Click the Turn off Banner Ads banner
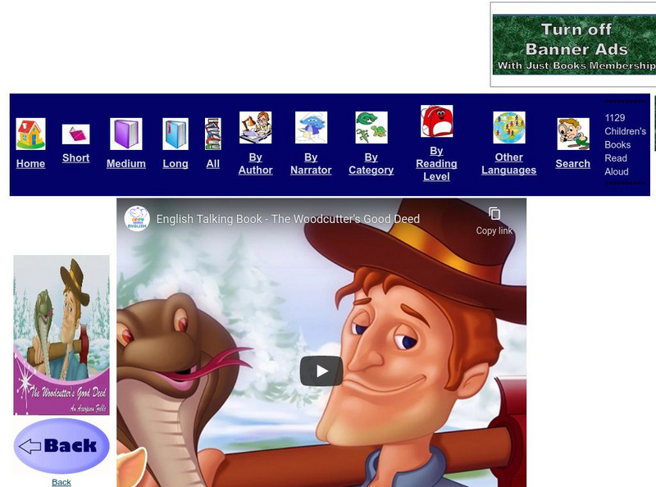656x487 pixels. point(575,45)
